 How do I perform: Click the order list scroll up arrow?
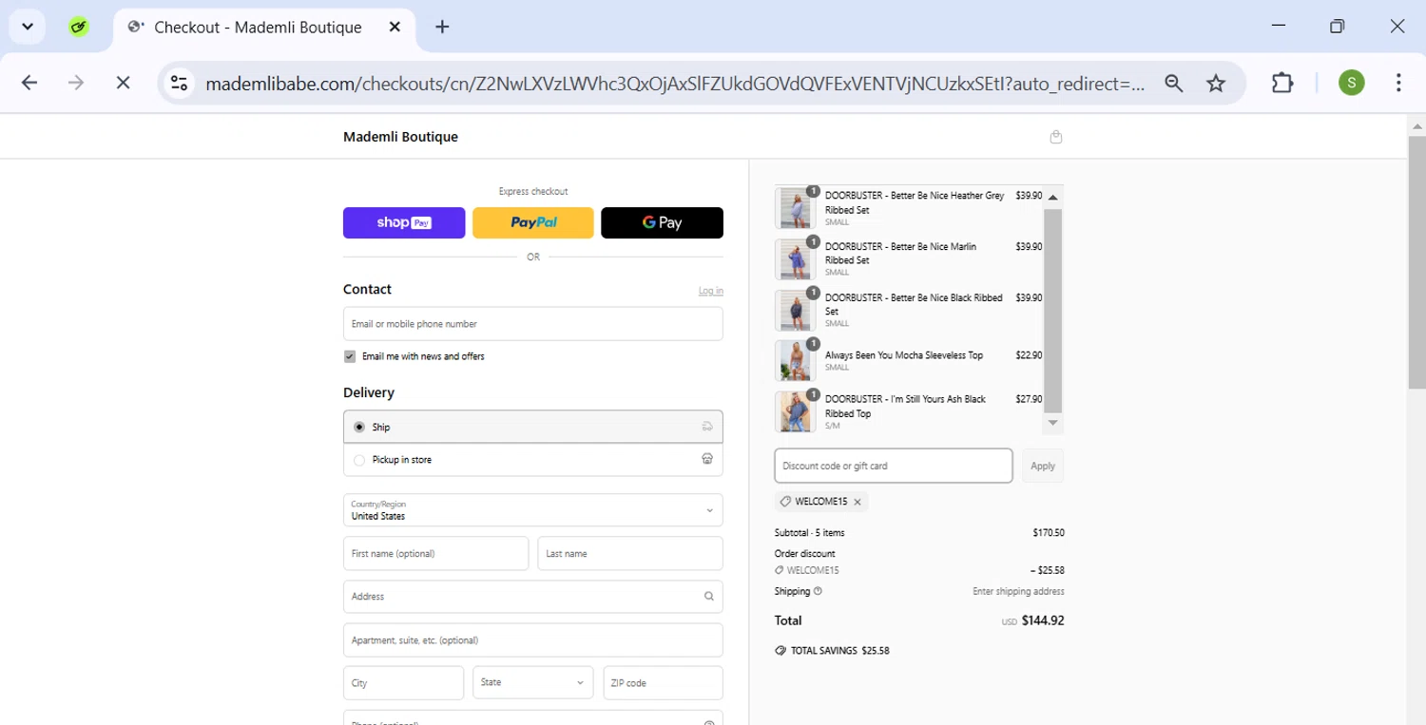point(1052,197)
